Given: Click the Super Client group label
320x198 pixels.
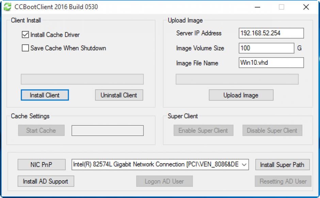Looking at the screenshot, I should coord(183,116).
